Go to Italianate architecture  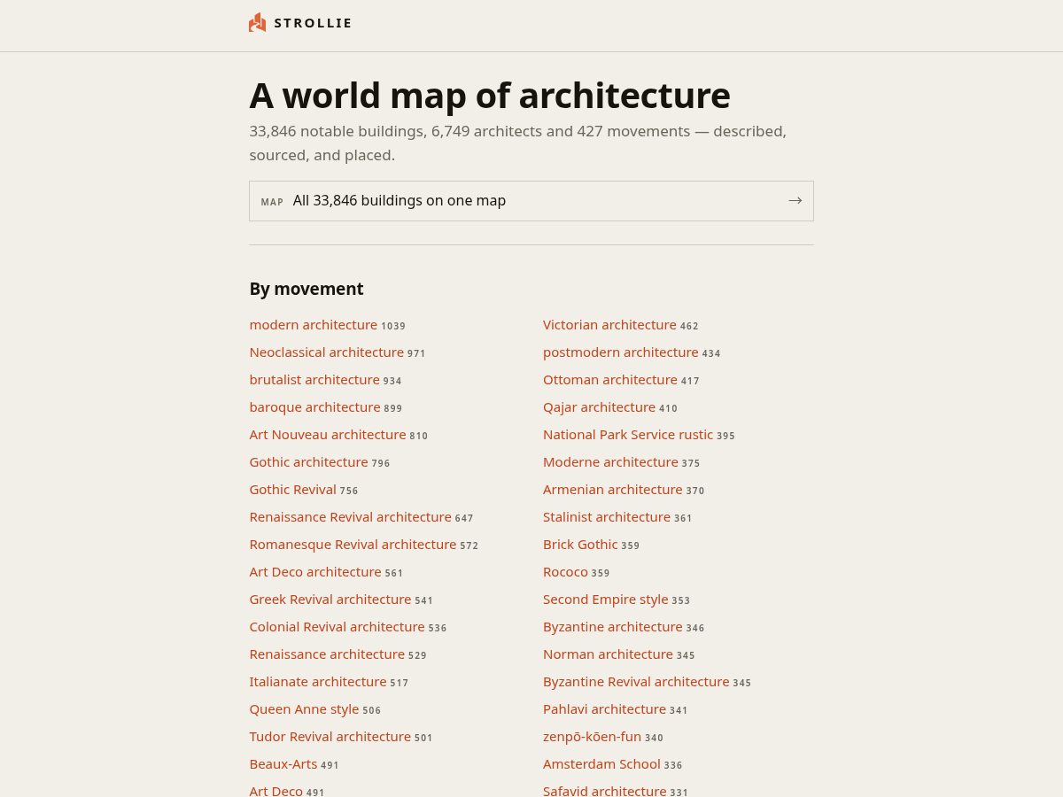tap(318, 682)
